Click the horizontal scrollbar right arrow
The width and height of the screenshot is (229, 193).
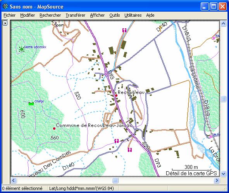[217, 180]
